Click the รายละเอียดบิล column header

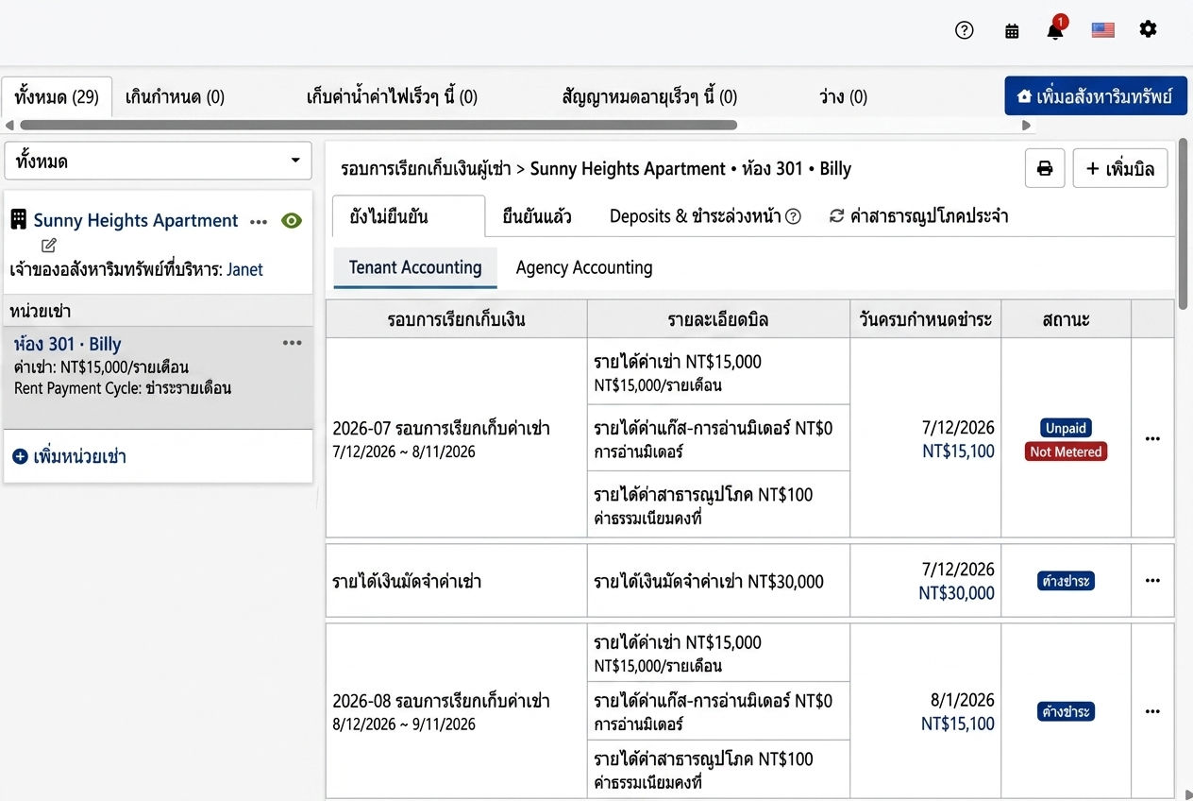pyautogui.click(x=718, y=319)
